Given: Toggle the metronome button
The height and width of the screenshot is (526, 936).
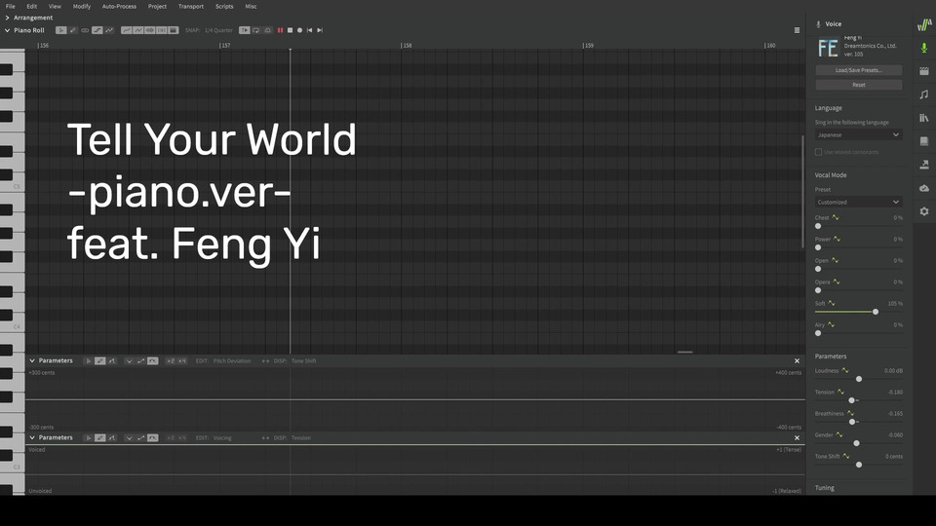Looking at the screenshot, I should click(x=267, y=30).
